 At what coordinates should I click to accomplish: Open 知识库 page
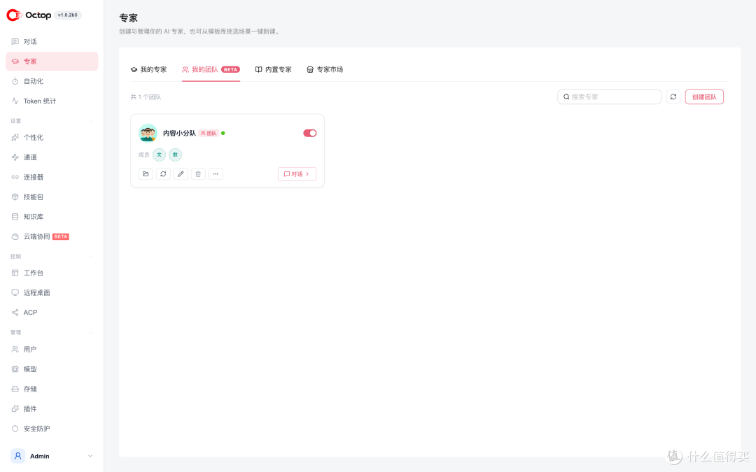tap(52, 216)
